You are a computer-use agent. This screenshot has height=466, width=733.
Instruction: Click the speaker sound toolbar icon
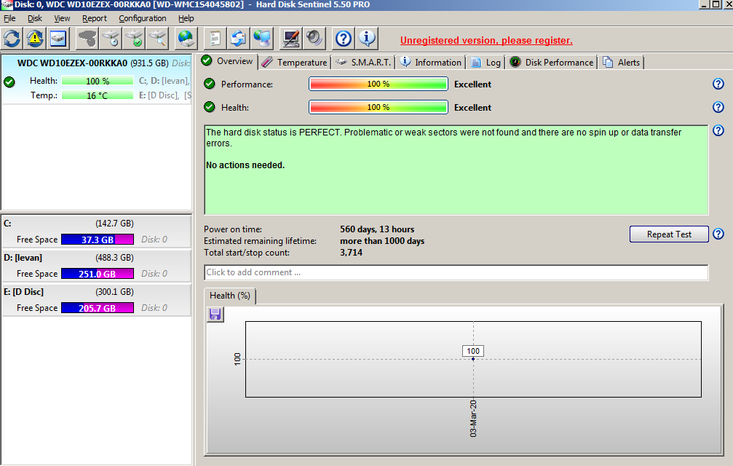coord(314,38)
